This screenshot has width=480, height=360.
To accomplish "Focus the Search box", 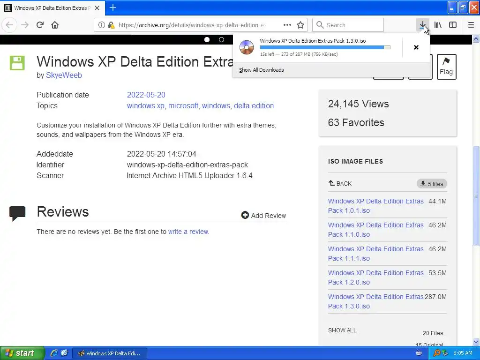I will click(x=348, y=25).
